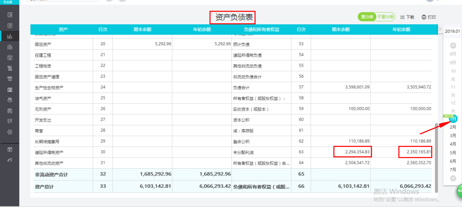Image resolution: width=462 pixels, height=207 pixels.
Task: Click the download icon beside 下载
Action: point(402,17)
